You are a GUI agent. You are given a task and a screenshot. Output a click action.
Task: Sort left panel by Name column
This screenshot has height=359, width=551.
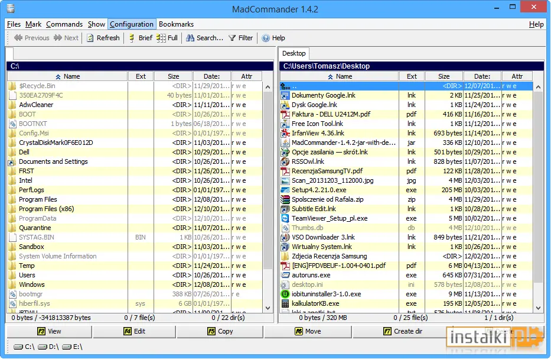click(67, 76)
